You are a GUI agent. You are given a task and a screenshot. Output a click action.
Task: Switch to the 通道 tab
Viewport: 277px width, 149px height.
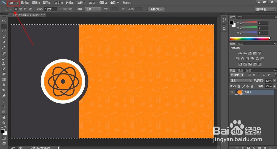pos(241,70)
